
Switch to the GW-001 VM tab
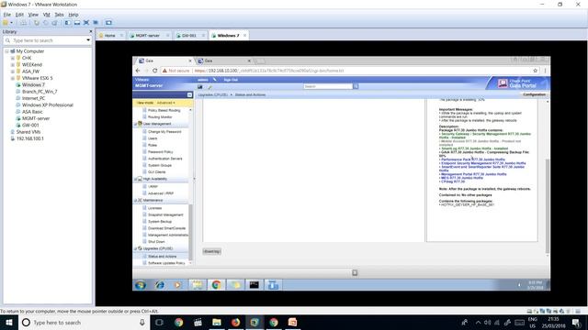[x=189, y=36]
